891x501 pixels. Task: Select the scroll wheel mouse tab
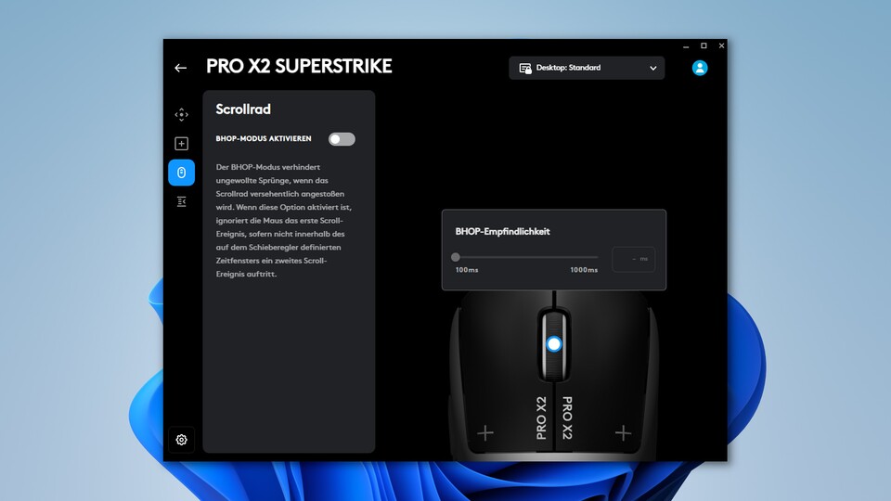coord(181,173)
